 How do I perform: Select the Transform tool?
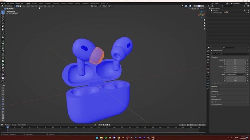pyautogui.click(x=3, y=30)
